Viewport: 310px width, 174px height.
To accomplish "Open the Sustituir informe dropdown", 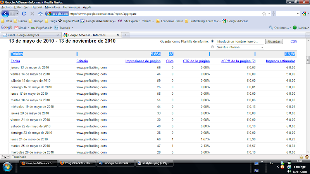I will coord(240,47).
